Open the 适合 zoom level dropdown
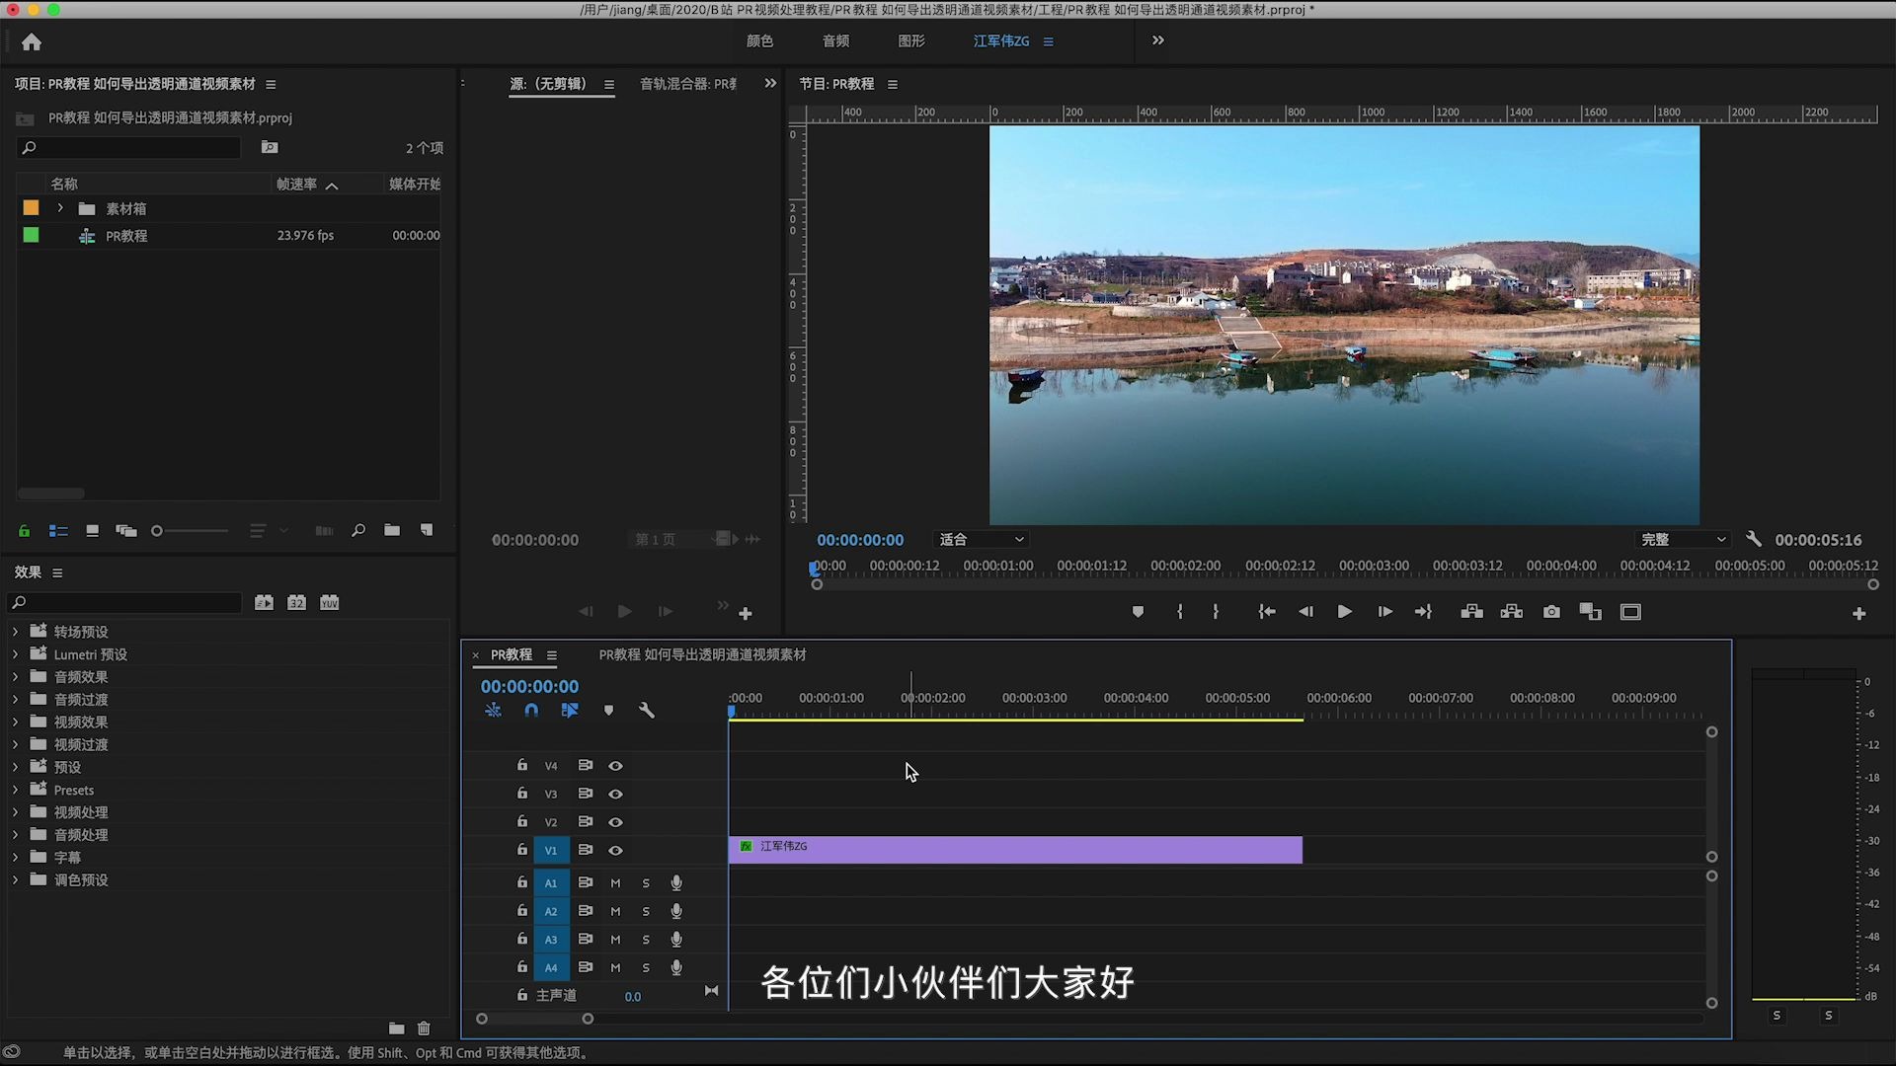Viewport: 1896px width, 1066px height. click(981, 539)
